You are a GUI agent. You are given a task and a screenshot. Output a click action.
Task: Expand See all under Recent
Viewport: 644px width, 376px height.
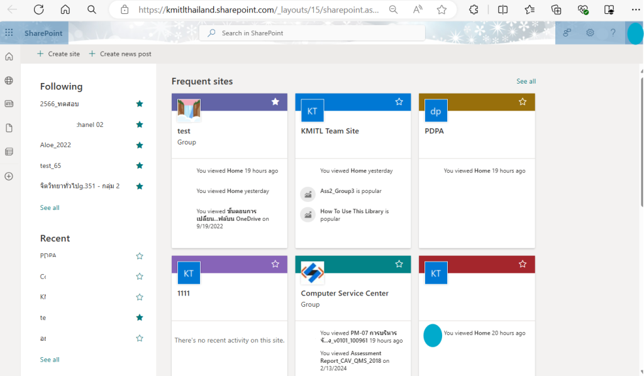pos(49,359)
